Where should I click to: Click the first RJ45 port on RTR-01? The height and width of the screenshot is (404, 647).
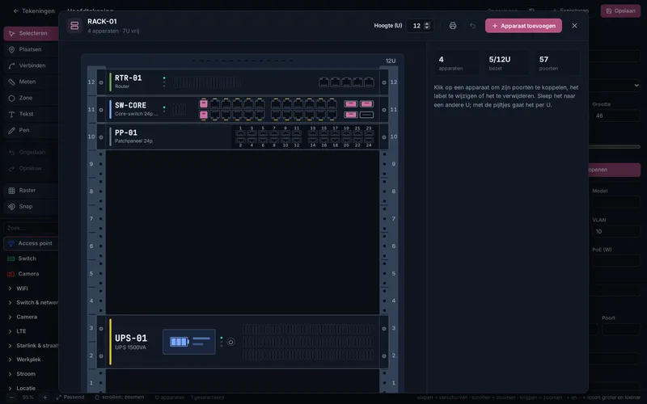(x=324, y=82)
